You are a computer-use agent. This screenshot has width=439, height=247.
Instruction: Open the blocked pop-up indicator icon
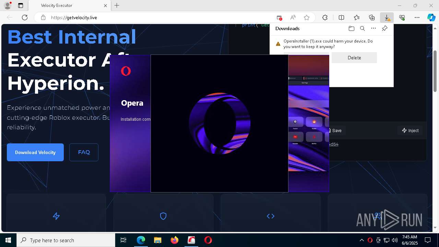[279, 17]
